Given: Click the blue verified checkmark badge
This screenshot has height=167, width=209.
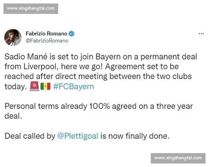Looking at the screenshot, I should point(71,34).
